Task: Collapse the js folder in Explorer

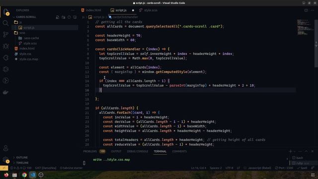Action: 18,22
